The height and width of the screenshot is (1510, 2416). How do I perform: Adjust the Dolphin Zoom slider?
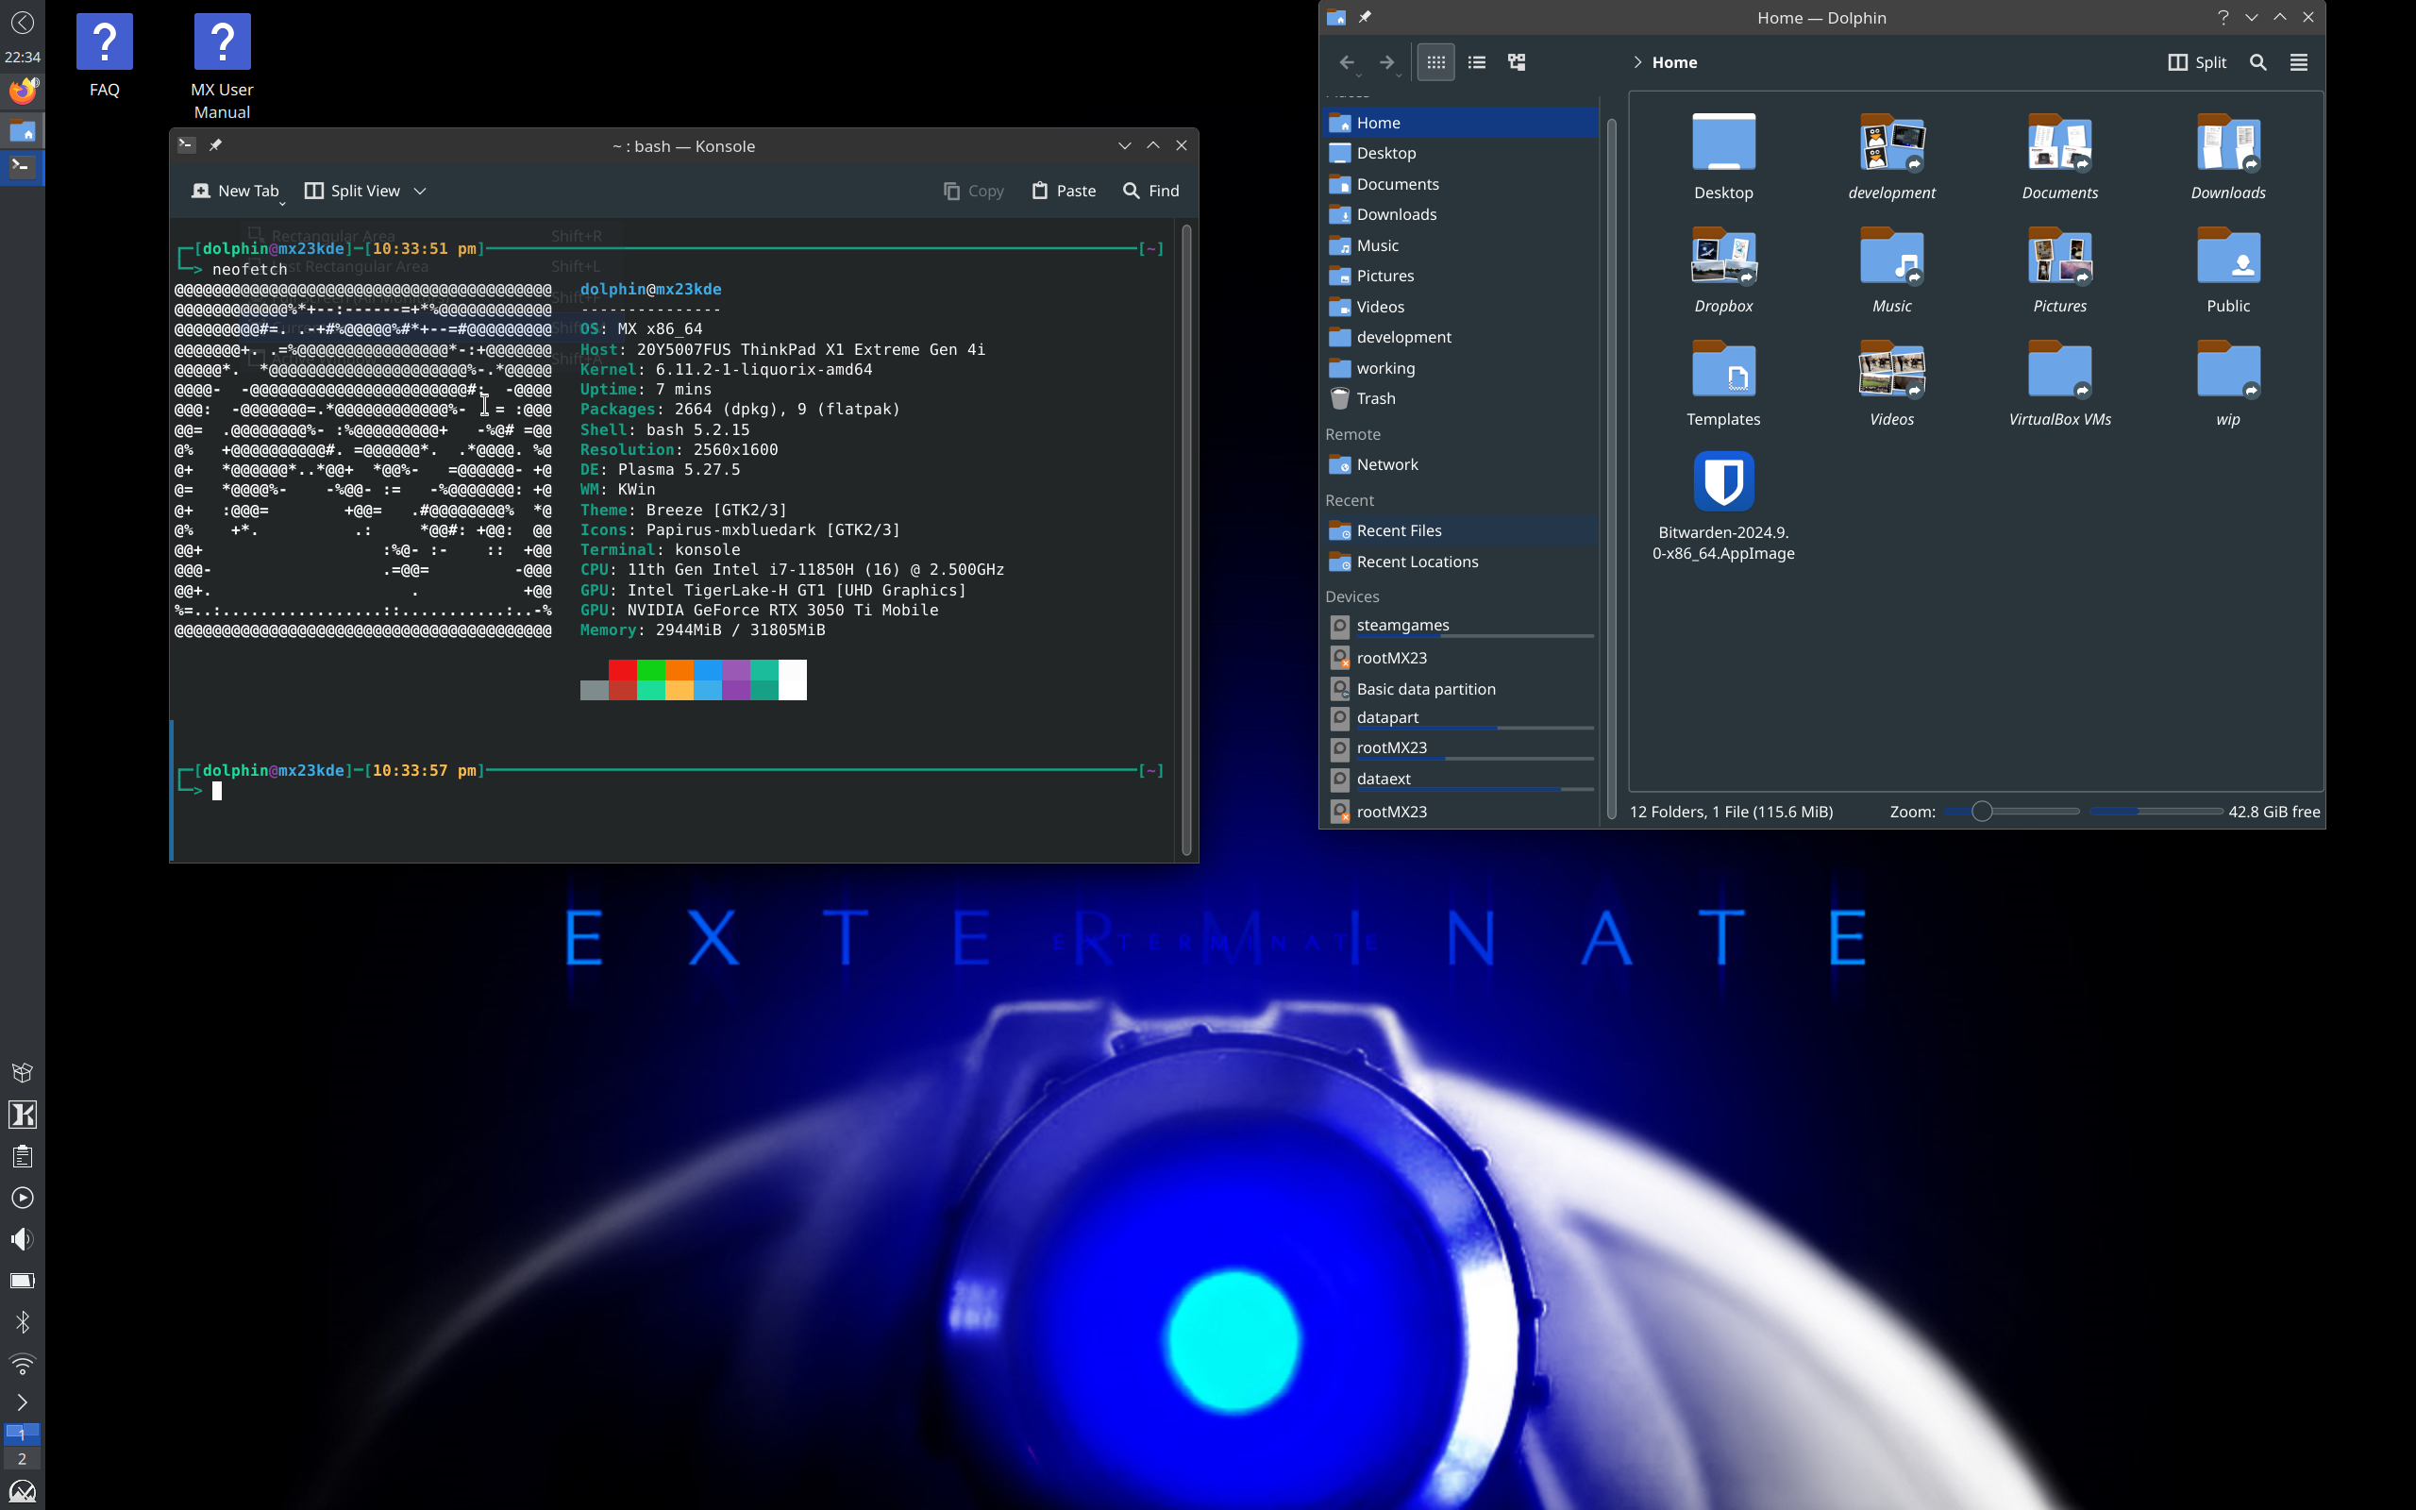tap(2011, 811)
